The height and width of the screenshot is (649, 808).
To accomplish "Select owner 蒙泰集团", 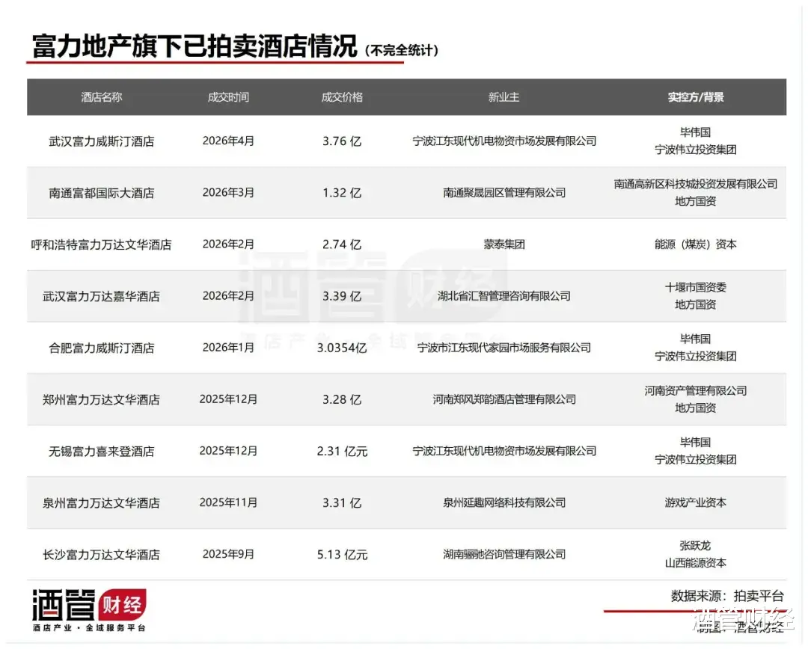I will pyautogui.click(x=504, y=244).
